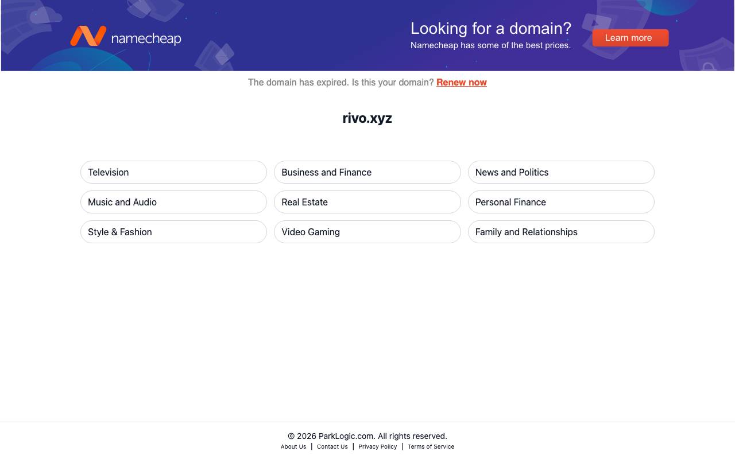735x459 pixels.
Task: Choose the News and Politics category
Action: (561, 172)
